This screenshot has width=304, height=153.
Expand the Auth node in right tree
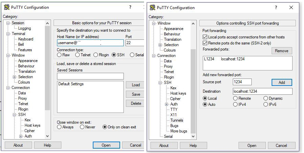point(167,104)
